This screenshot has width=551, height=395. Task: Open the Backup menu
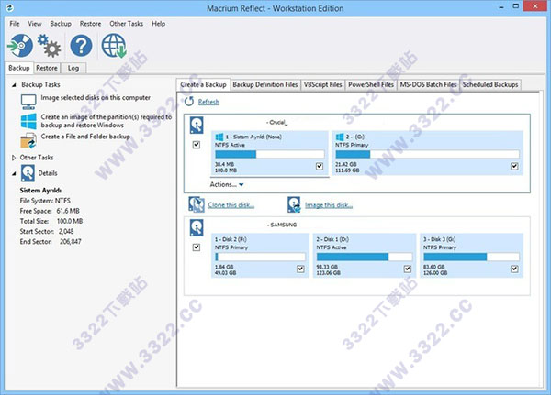[61, 24]
